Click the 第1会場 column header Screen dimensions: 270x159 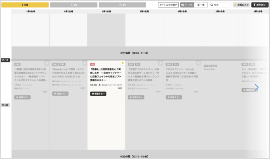[31, 12]
